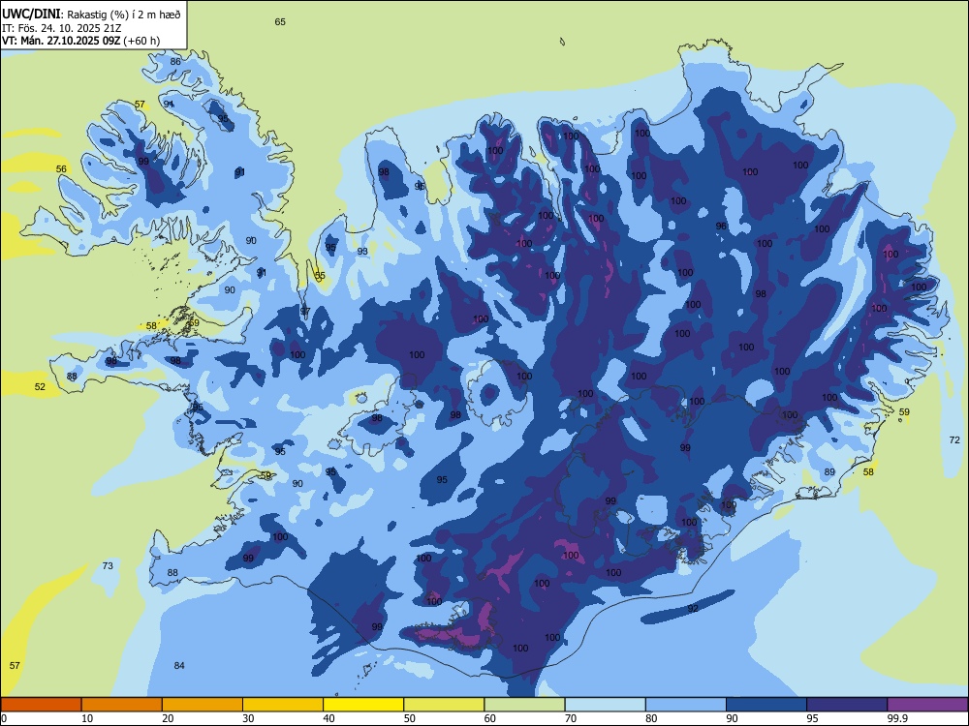
Task: Click the amber 20–30 legend swatch
Action: pyautogui.click(x=203, y=705)
